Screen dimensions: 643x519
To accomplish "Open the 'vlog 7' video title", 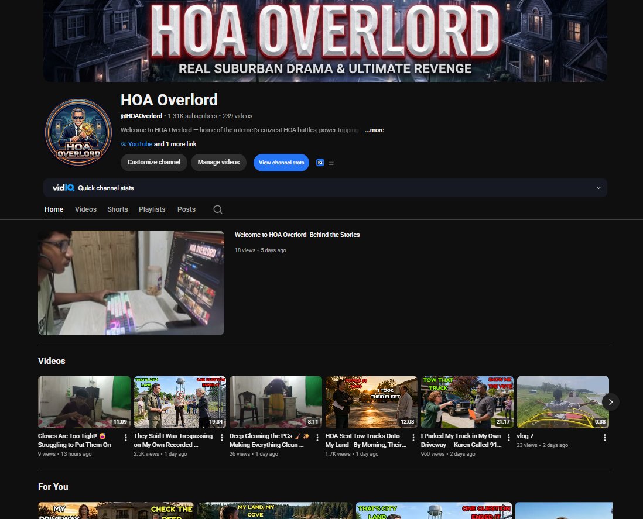I will point(525,436).
